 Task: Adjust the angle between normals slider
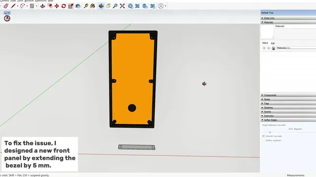[x=270, y=132]
